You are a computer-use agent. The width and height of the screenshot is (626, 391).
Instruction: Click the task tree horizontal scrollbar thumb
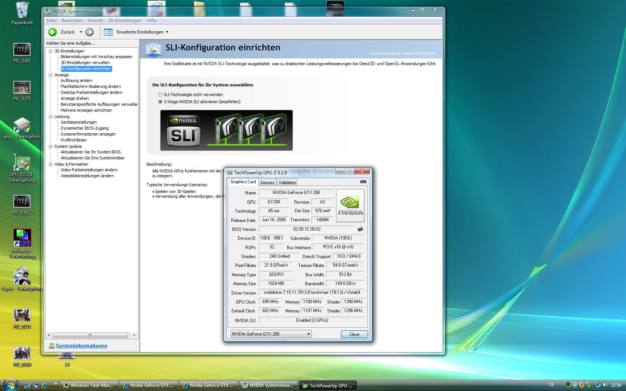tap(90, 335)
